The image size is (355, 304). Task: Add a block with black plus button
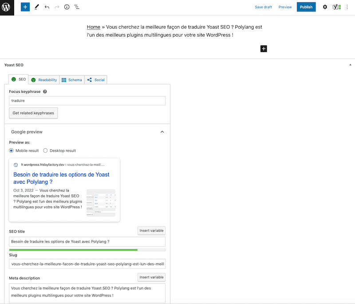264,49
